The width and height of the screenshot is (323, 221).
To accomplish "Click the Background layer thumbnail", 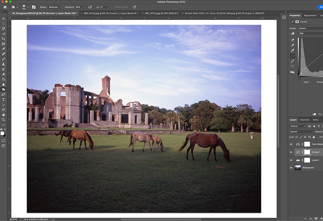I will tap(298, 168).
